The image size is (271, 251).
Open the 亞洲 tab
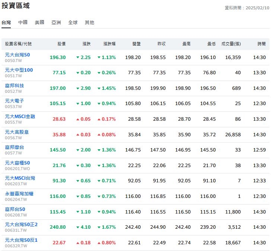click(56, 22)
